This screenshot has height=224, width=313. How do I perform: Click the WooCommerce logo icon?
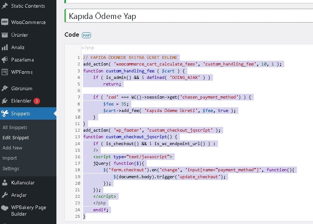click(5, 22)
